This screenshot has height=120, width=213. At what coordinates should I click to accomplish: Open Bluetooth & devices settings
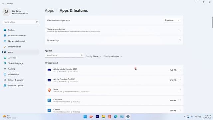click(x=21, y=36)
